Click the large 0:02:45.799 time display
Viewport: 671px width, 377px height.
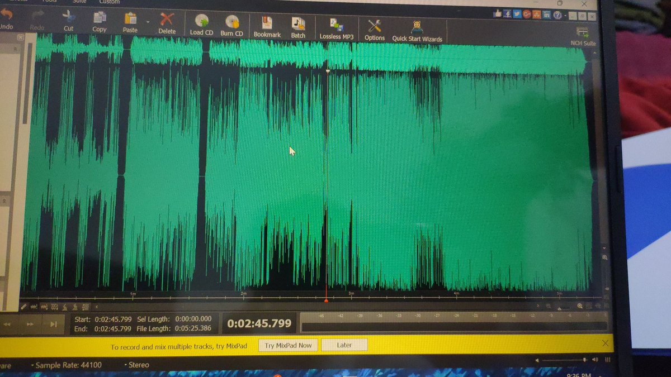pyautogui.click(x=259, y=323)
